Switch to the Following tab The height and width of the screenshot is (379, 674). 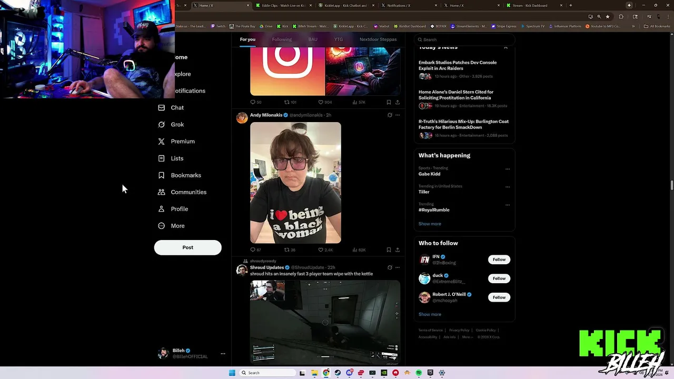(x=282, y=39)
